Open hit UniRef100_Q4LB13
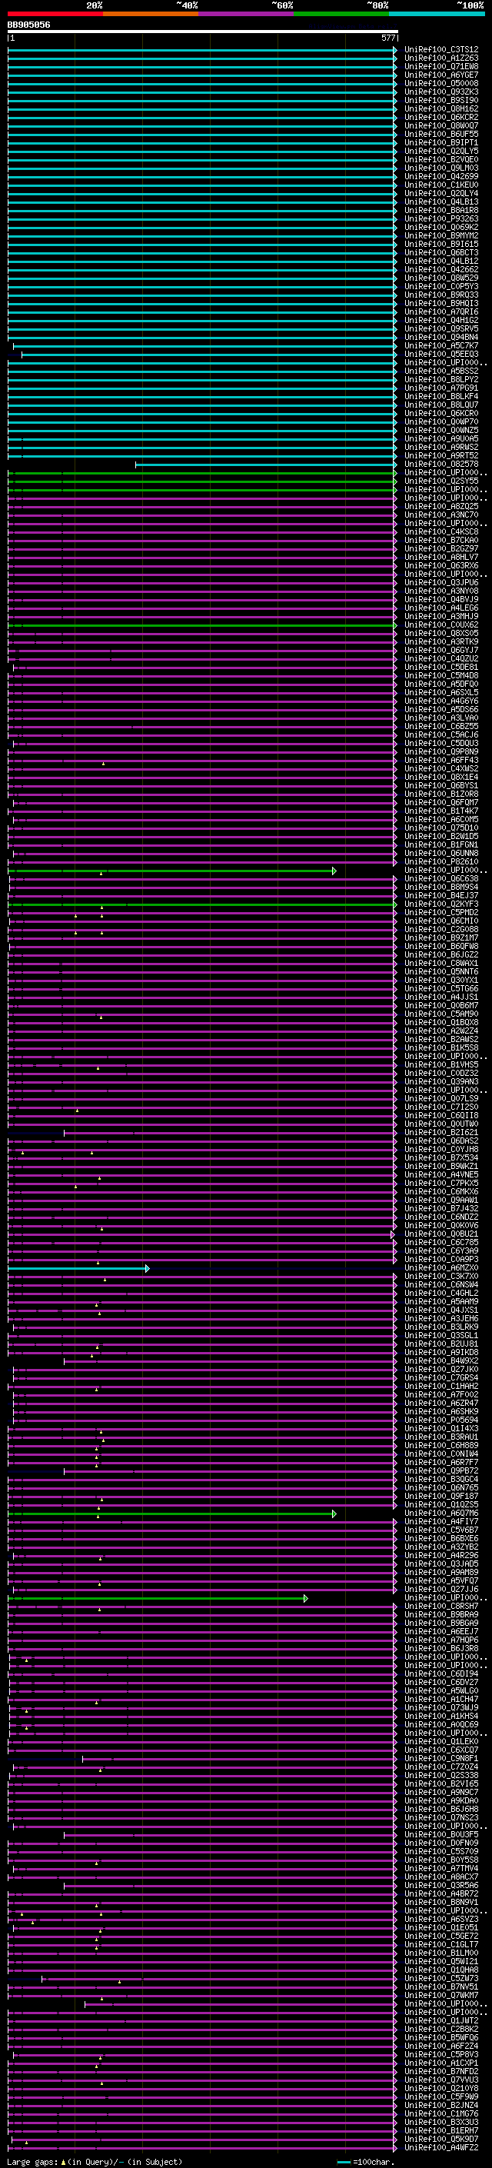The height and width of the screenshot is (2168, 492). pos(441,202)
